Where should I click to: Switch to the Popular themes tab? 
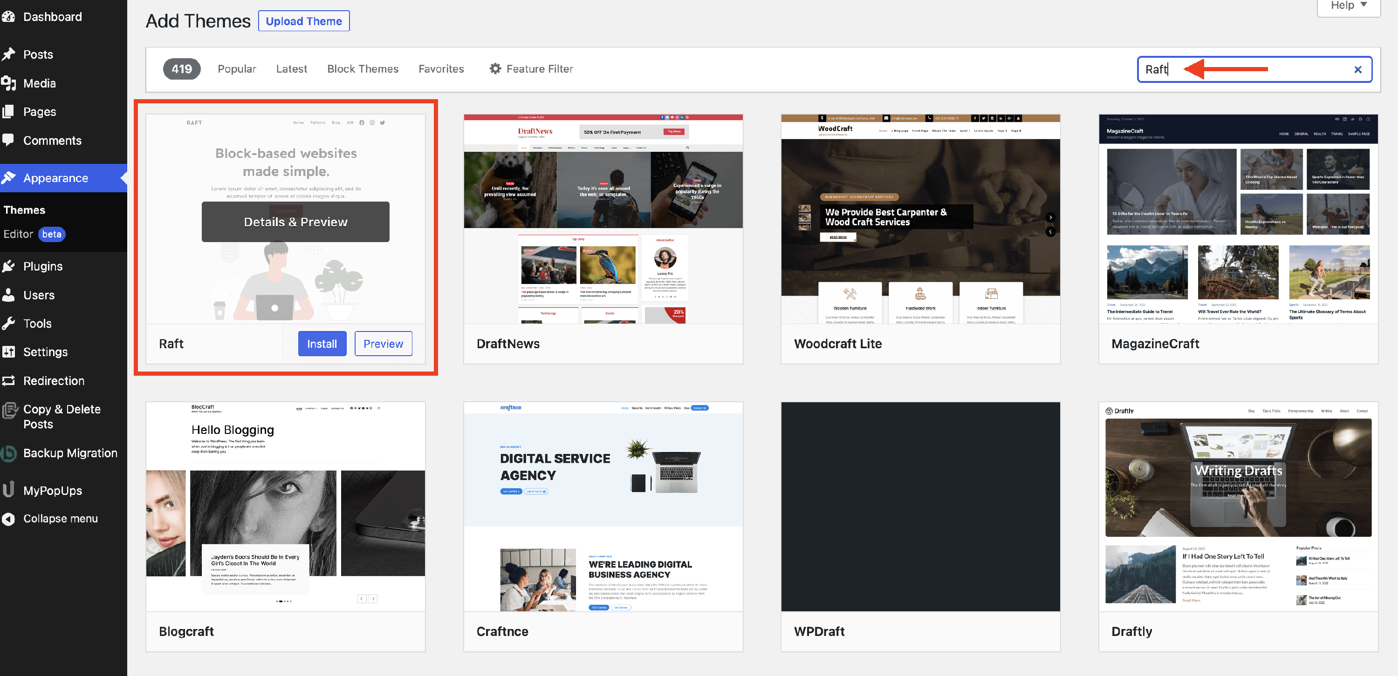237,69
